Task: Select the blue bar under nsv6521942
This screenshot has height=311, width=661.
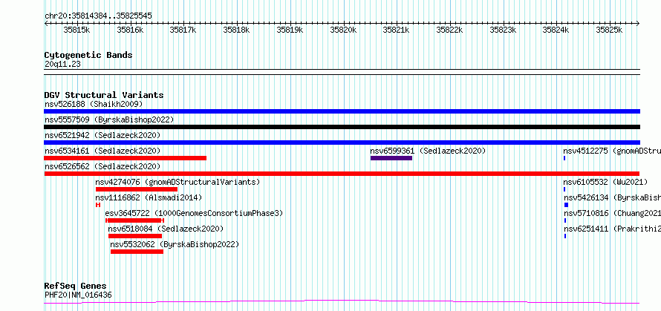Action: (342, 143)
